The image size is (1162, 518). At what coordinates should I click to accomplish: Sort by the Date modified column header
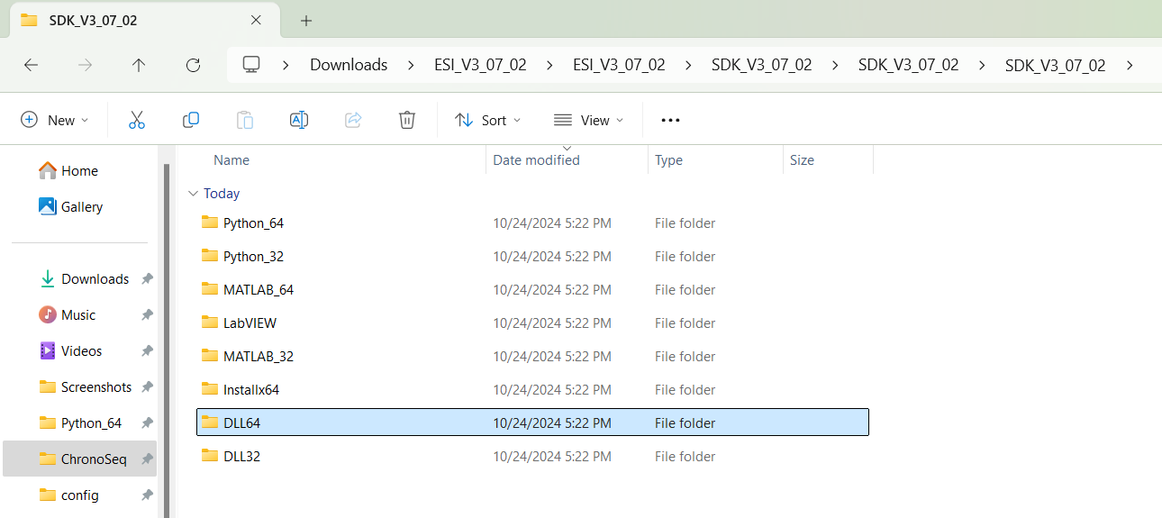click(x=536, y=160)
